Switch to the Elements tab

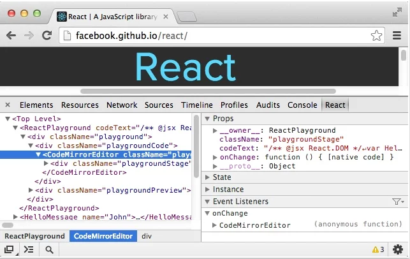36,105
